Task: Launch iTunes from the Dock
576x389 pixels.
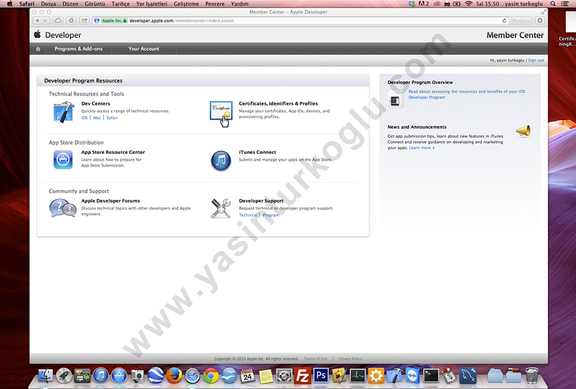Action: pos(101,376)
